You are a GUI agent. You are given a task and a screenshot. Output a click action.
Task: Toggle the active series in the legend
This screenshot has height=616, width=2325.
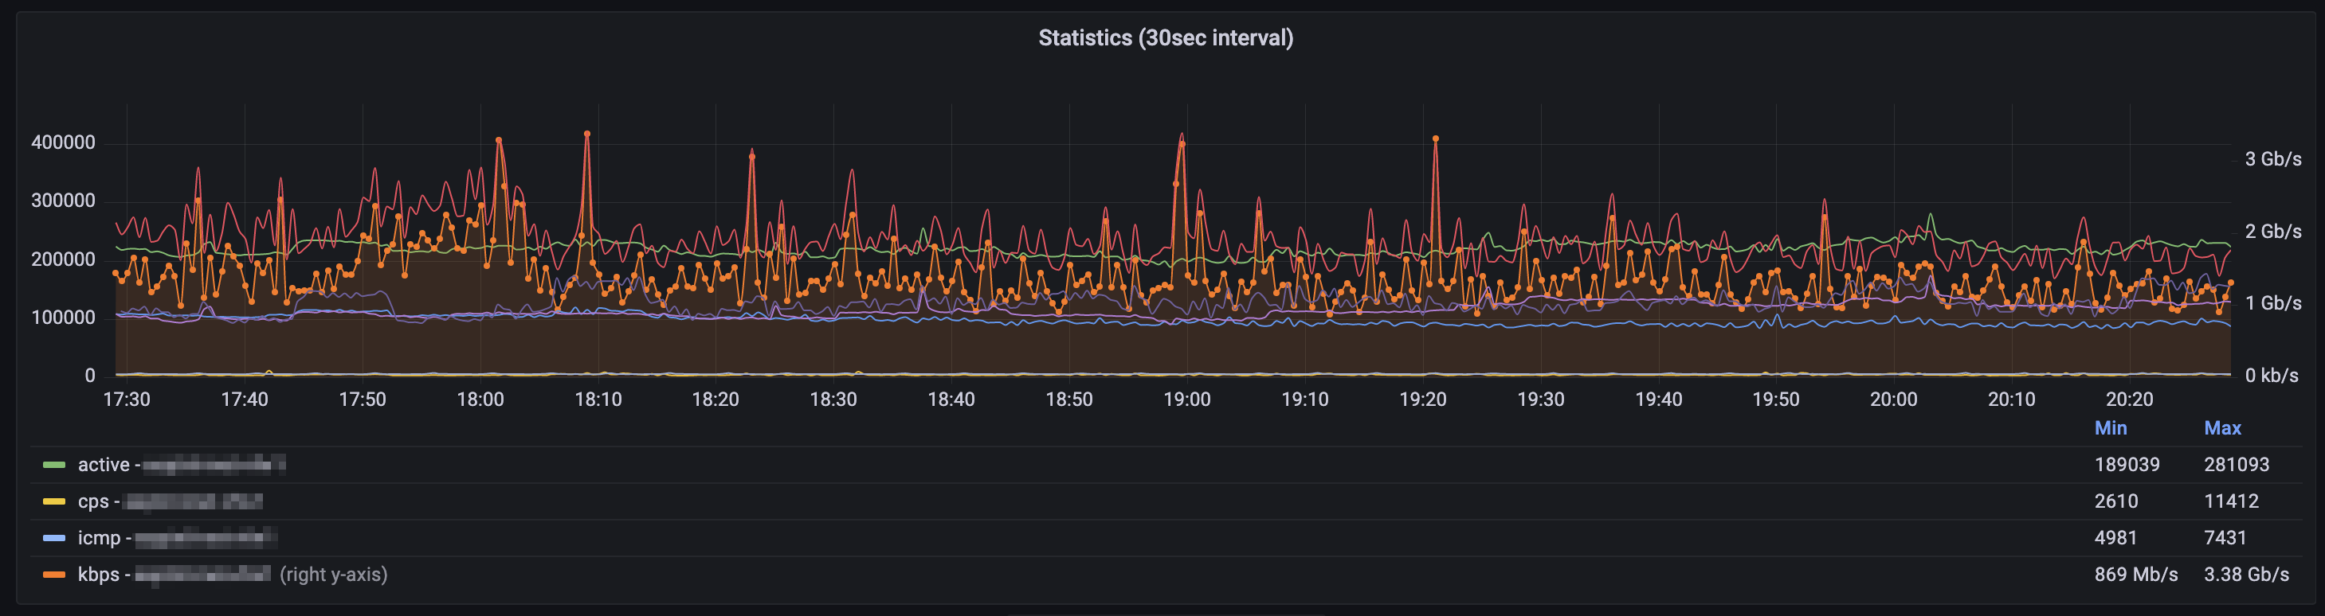[182, 465]
